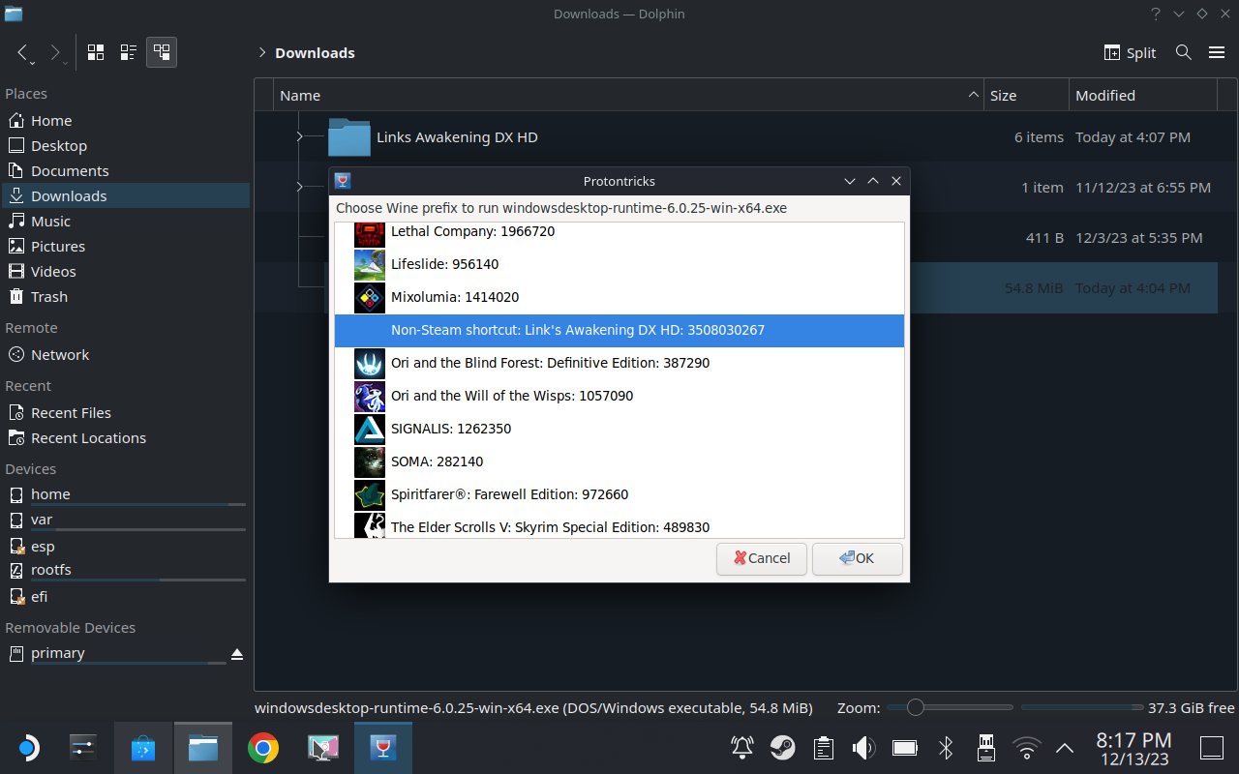1239x774 pixels.
Task: Open back history dropdown arrow
Action: coord(32,63)
